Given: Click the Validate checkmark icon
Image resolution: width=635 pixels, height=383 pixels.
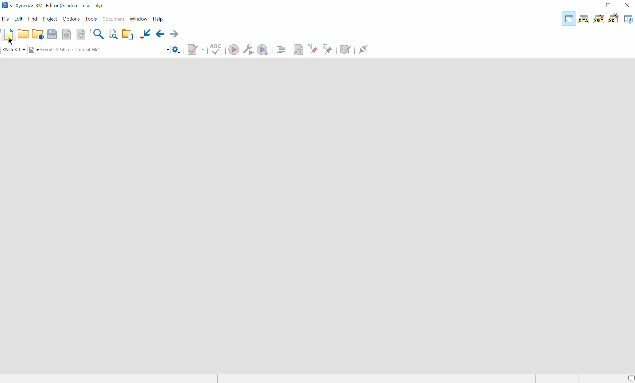Looking at the screenshot, I should click(193, 50).
